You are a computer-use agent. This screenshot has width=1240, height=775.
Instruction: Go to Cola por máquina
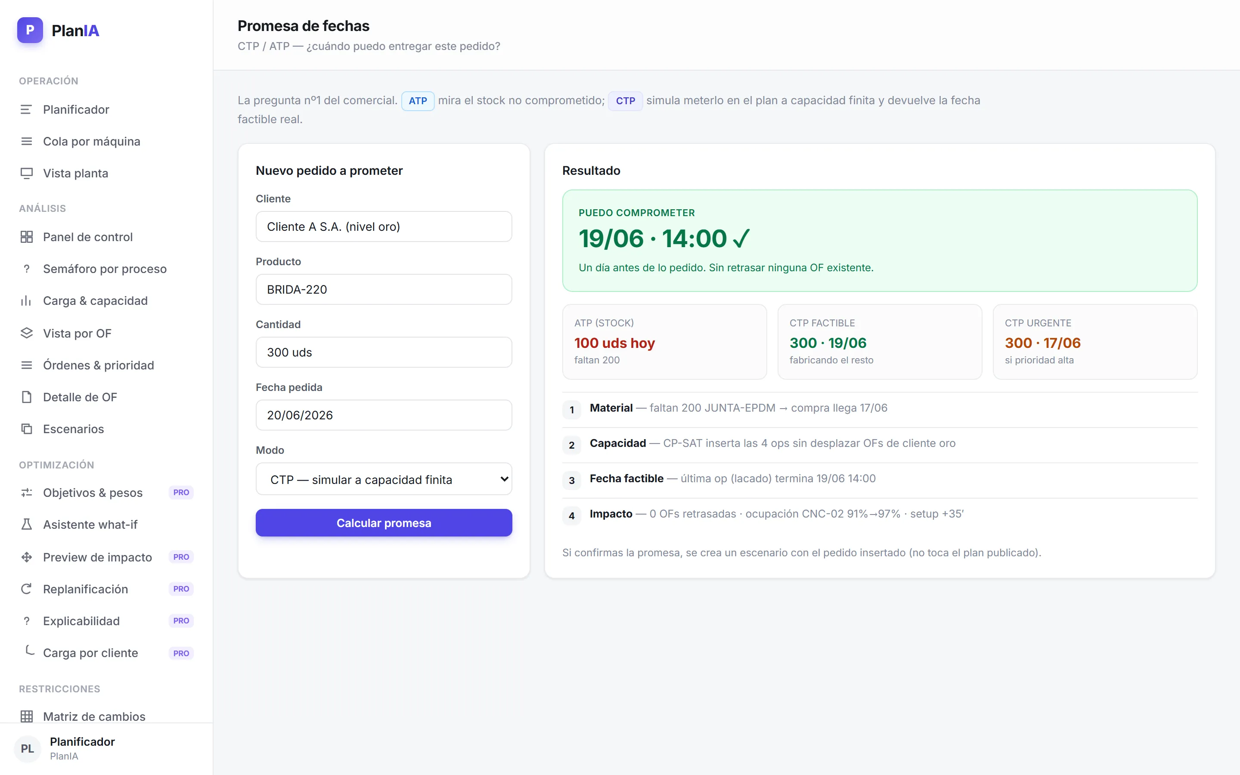[x=106, y=142]
